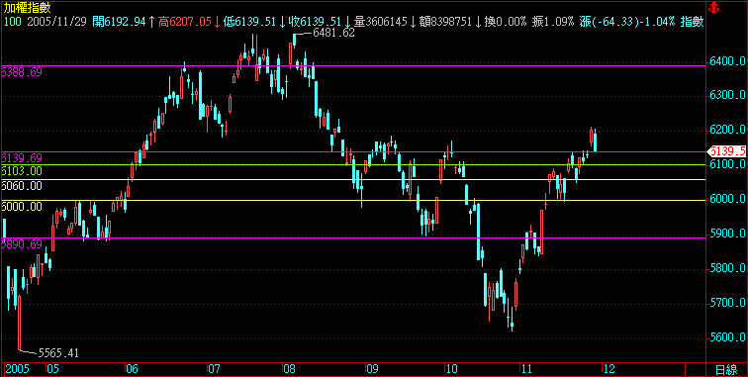
Task: Select the turnover amount 額8398751
Action: pyautogui.click(x=445, y=22)
